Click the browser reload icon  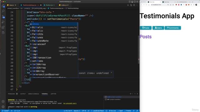pos(146,5)
